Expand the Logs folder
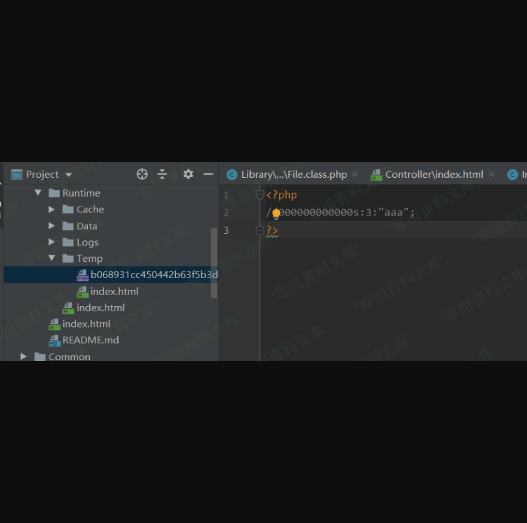The width and height of the screenshot is (527, 523). tap(52, 242)
